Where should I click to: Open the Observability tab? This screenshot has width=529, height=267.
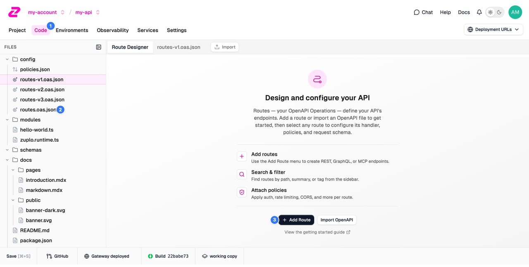(x=113, y=30)
